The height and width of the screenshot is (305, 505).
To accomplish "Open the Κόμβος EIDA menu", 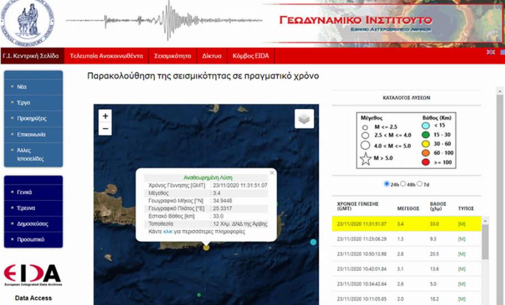I will click(251, 56).
